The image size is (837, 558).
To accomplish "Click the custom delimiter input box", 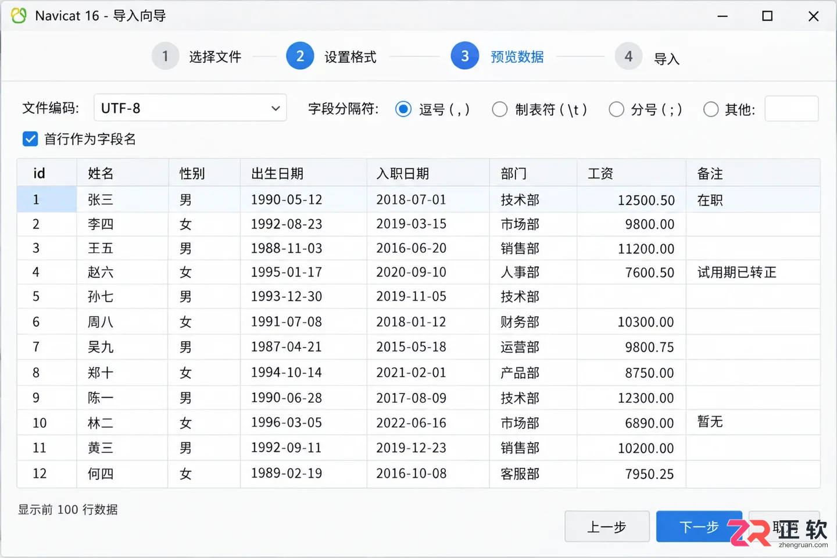I will point(792,109).
